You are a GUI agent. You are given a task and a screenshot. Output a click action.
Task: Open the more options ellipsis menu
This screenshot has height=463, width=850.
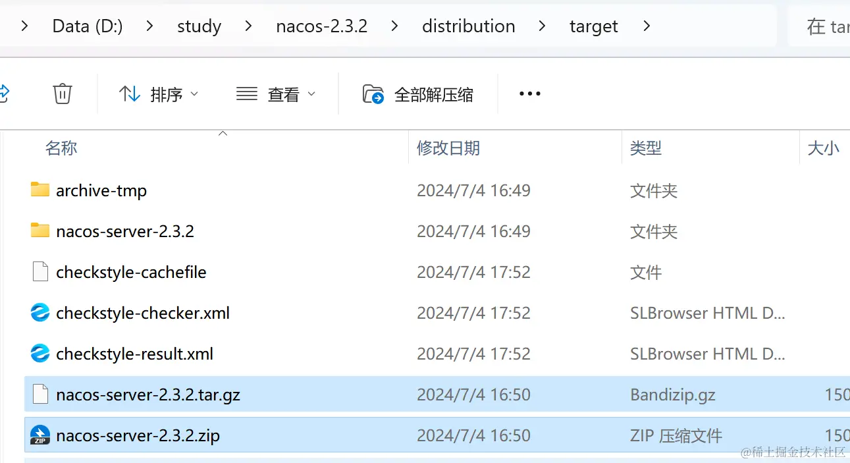[x=529, y=94]
